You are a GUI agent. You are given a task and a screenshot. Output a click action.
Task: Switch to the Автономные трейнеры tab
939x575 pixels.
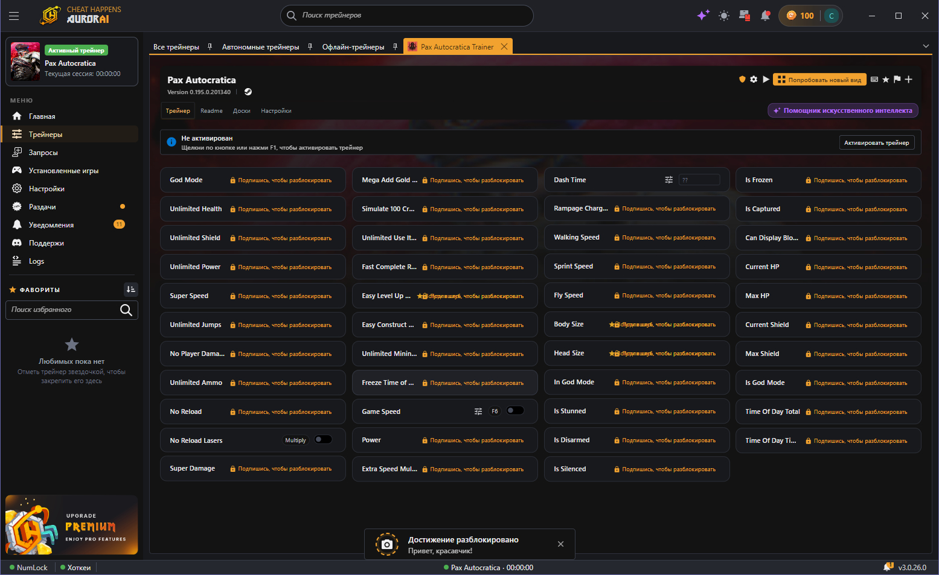pos(260,47)
